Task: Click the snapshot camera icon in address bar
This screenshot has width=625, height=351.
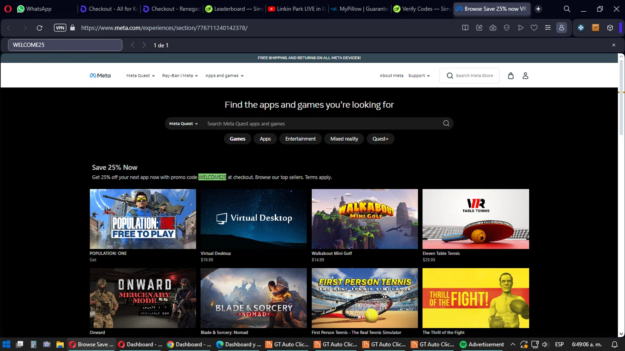Action: [x=493, y=28]
